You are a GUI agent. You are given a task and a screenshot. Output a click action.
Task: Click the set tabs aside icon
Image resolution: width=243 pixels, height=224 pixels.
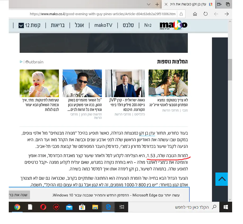pos(219,4)
